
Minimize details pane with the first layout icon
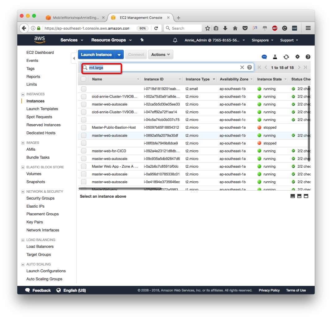pos(293,196)
